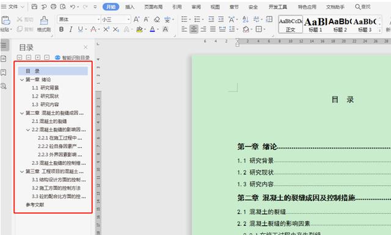Open the 引用 ribbon tab

click(x=177, y=7)
